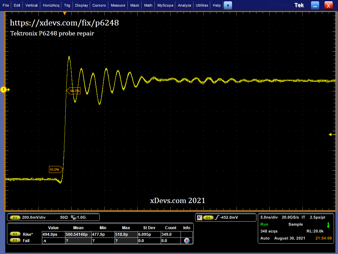Click the Auto trigger mode readout
Screen dimensions: 338x254
click(x=265, y=238)
